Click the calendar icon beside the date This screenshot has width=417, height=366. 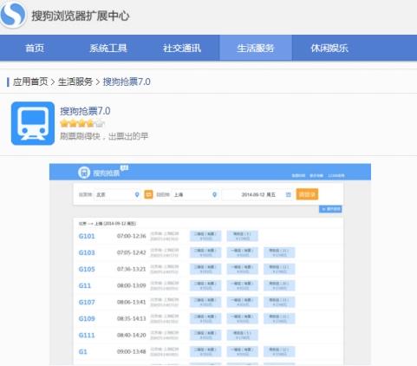288,194
